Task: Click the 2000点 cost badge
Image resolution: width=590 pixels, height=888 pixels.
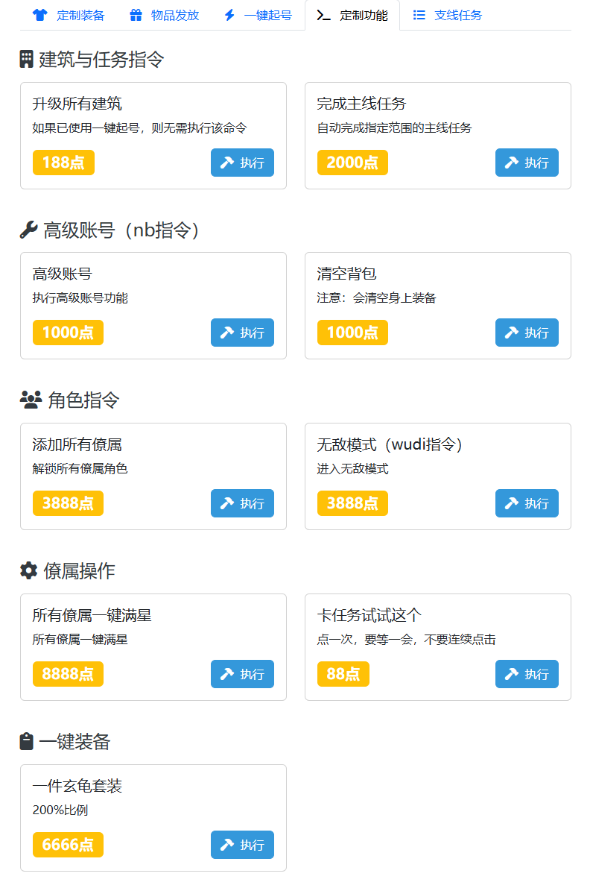Action: [352, 163]
